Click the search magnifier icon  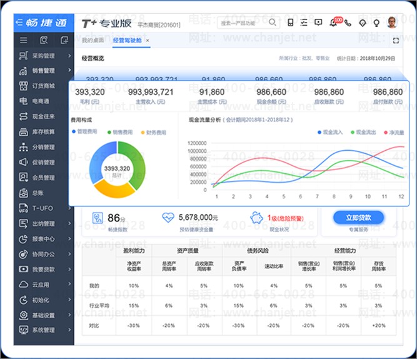(x=272, y=23)
